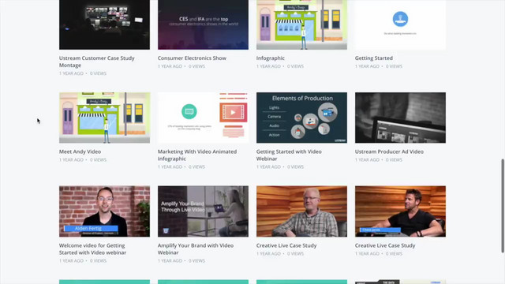Viewport: 505px width, 284px height.
Task: Click the Getting Started title link
Action: 373,58
